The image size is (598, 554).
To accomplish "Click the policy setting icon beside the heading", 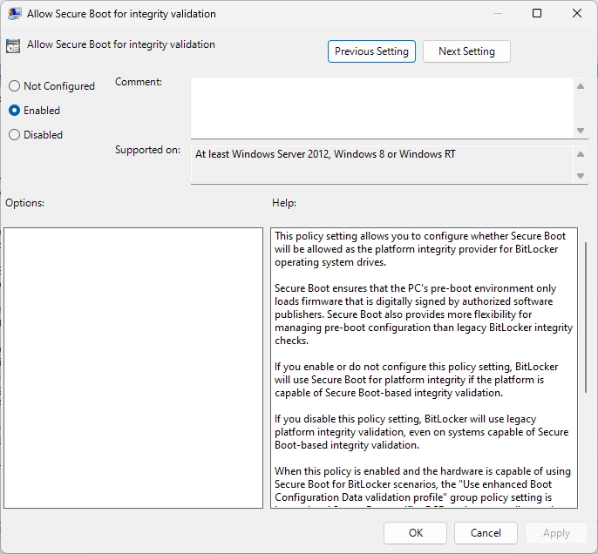I will coord(13,47).
